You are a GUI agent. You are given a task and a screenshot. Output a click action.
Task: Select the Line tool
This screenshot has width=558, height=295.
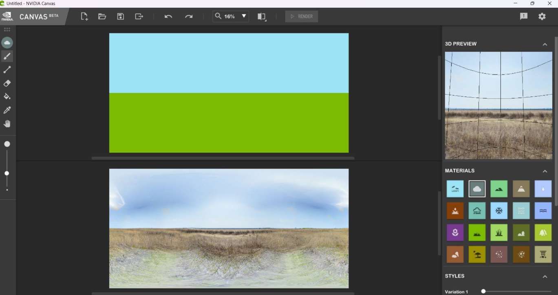pos(7,70)
